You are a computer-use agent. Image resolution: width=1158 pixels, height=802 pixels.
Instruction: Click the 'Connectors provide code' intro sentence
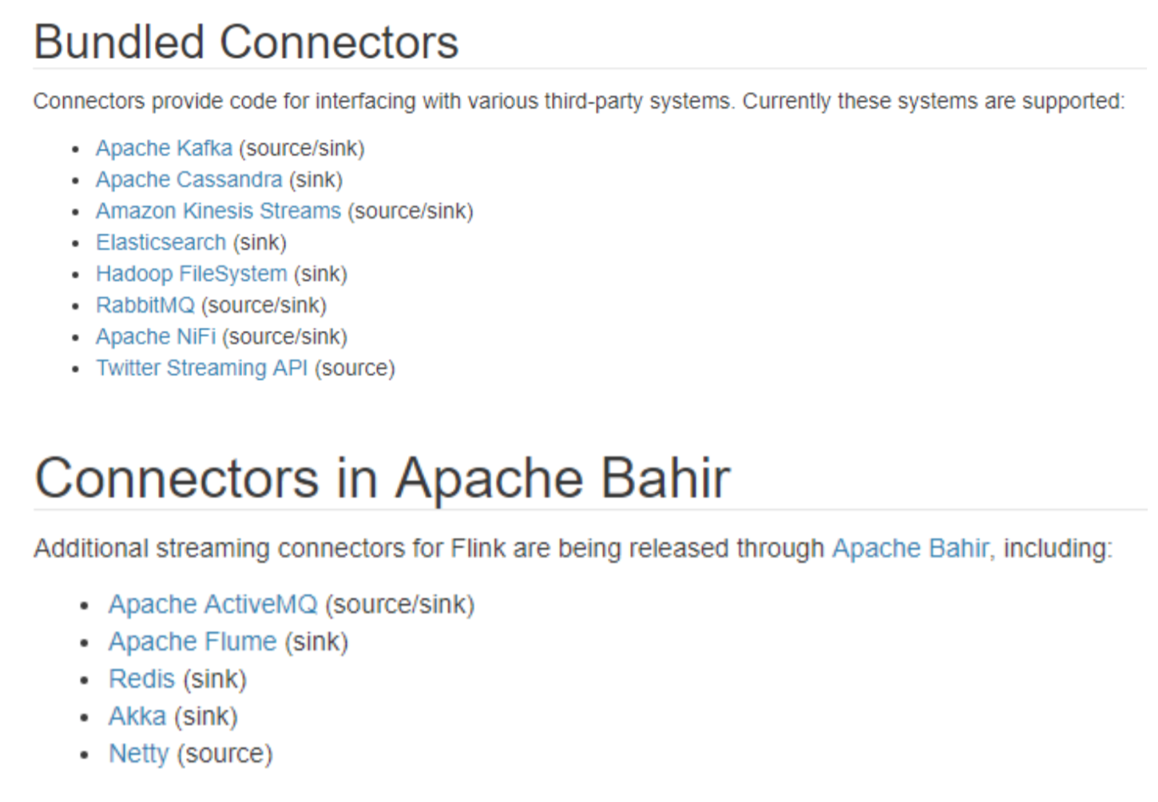pos(579,101)
